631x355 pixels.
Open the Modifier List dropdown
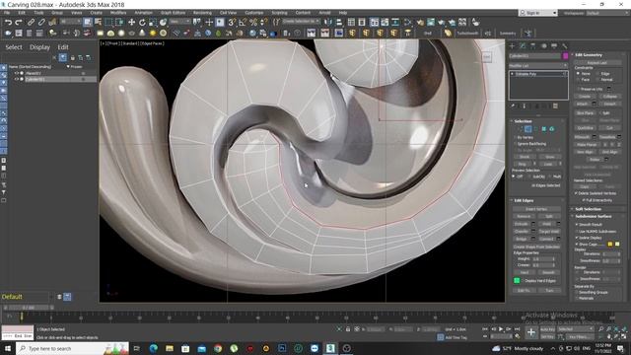click(538, 66)
